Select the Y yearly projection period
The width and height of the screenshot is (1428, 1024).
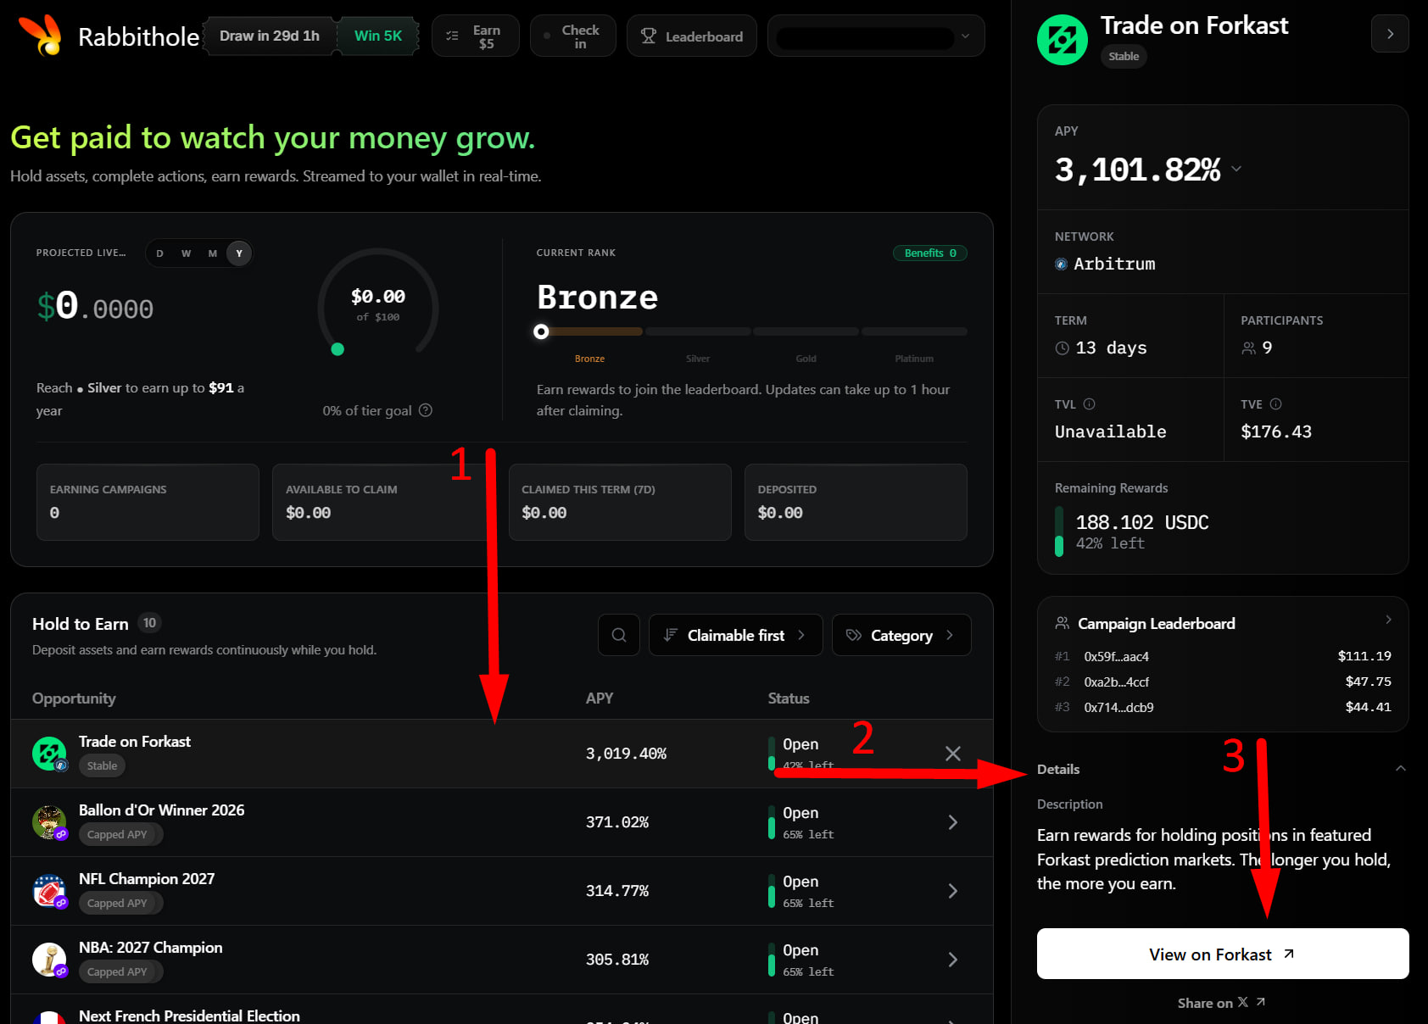[239, 253]
